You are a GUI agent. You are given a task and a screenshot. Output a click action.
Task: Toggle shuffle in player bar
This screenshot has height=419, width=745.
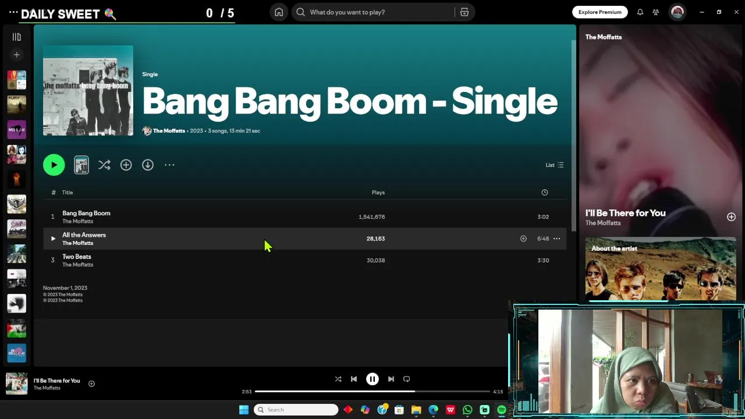338,379
